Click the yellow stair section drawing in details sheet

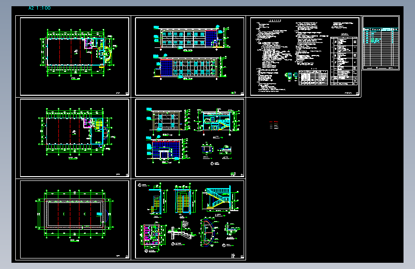(x=221, y=200)
